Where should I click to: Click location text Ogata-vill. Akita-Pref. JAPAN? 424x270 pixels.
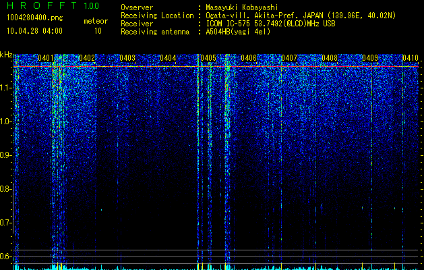(264, 16)
